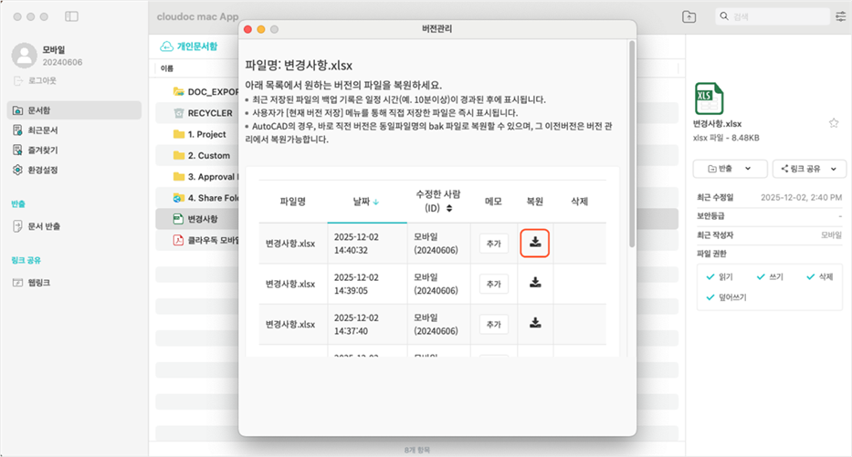852x457 pixels.
Task: Click 추가 memo button for 14:40:32 version
Action: (494, 244)
